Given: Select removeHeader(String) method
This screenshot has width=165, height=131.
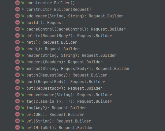Looking at the screenshot, I should pyautogui.click(x=69, y=95).
